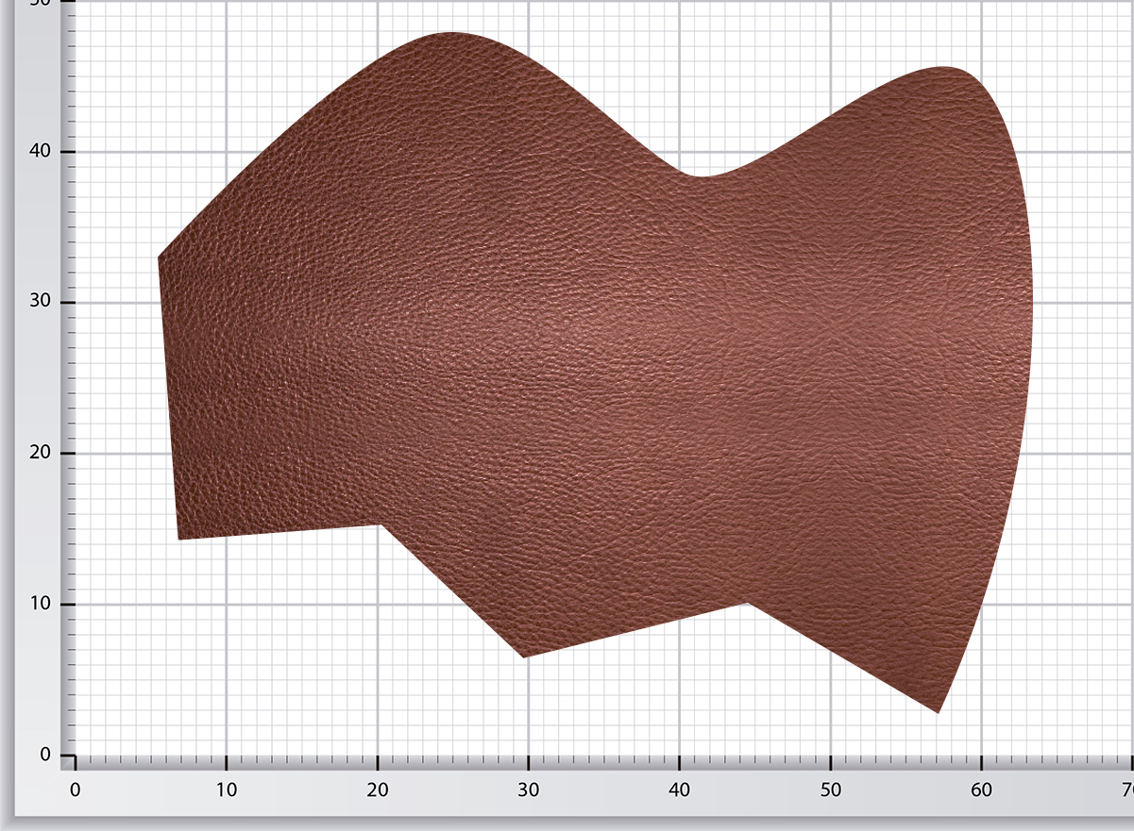The height and width of the screenshot is (831, 1134).
Task: Click the leather's bottom-left corner
Action: (x=178, y=539)
